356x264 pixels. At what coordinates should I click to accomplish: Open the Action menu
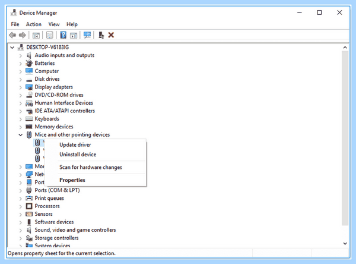point(34,24)
